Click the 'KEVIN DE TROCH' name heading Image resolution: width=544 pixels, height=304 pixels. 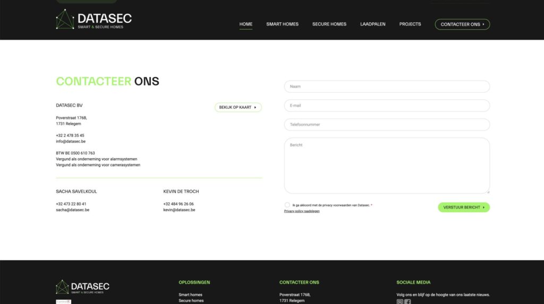tap(181, 192)
